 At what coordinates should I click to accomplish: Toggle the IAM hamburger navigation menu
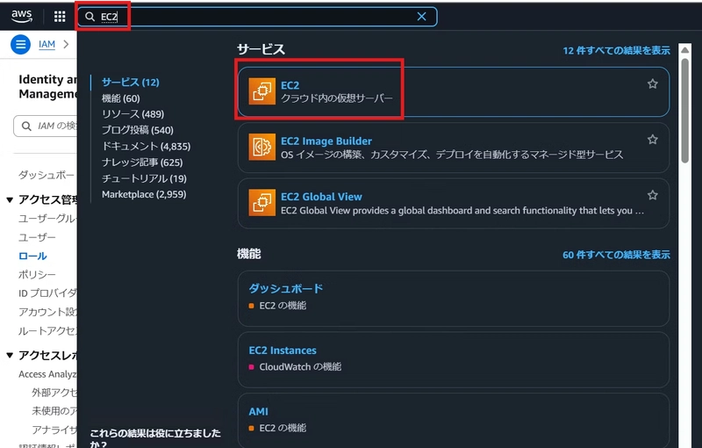[20, 44]
